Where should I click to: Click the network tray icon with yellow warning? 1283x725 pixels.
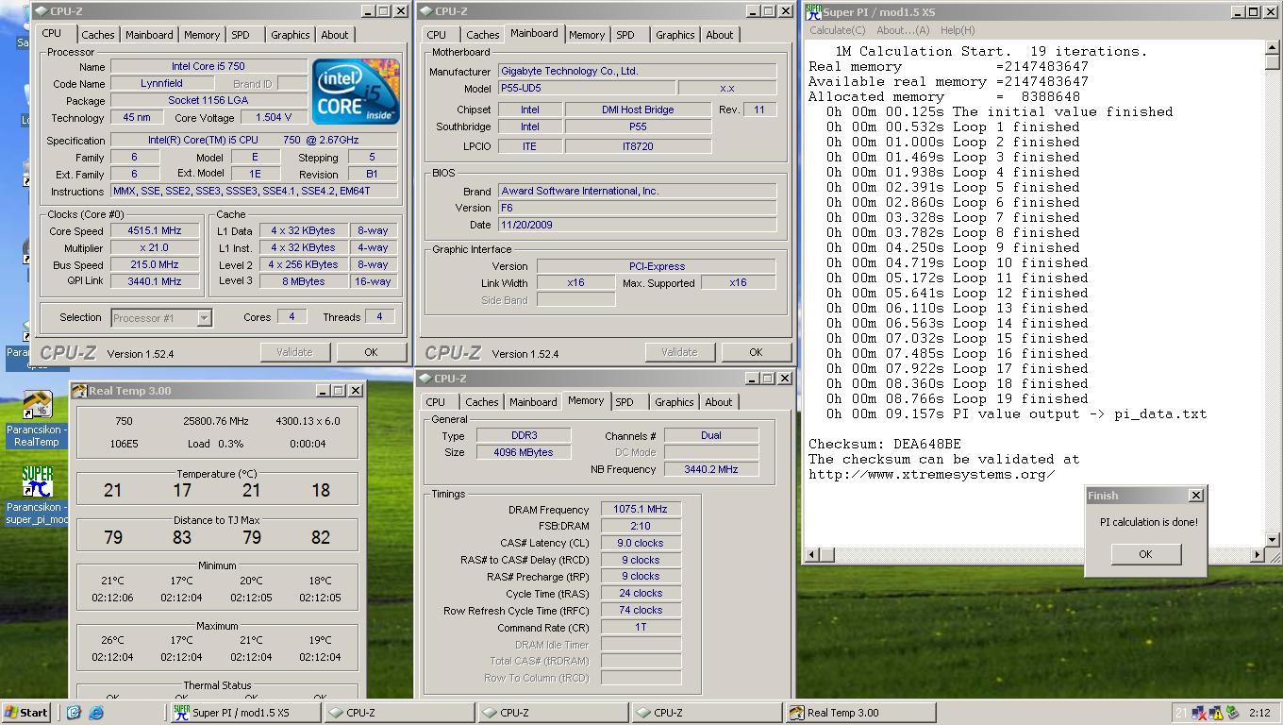[1216, 713]
